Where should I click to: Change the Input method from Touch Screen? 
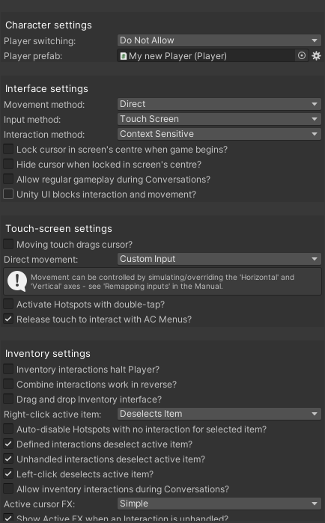219,119
